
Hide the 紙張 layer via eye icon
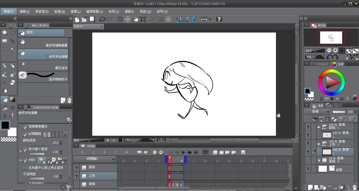[x=308, y=169]
